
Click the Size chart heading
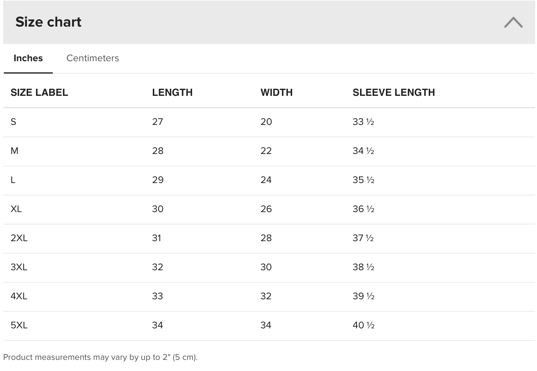tap(48, 22)
